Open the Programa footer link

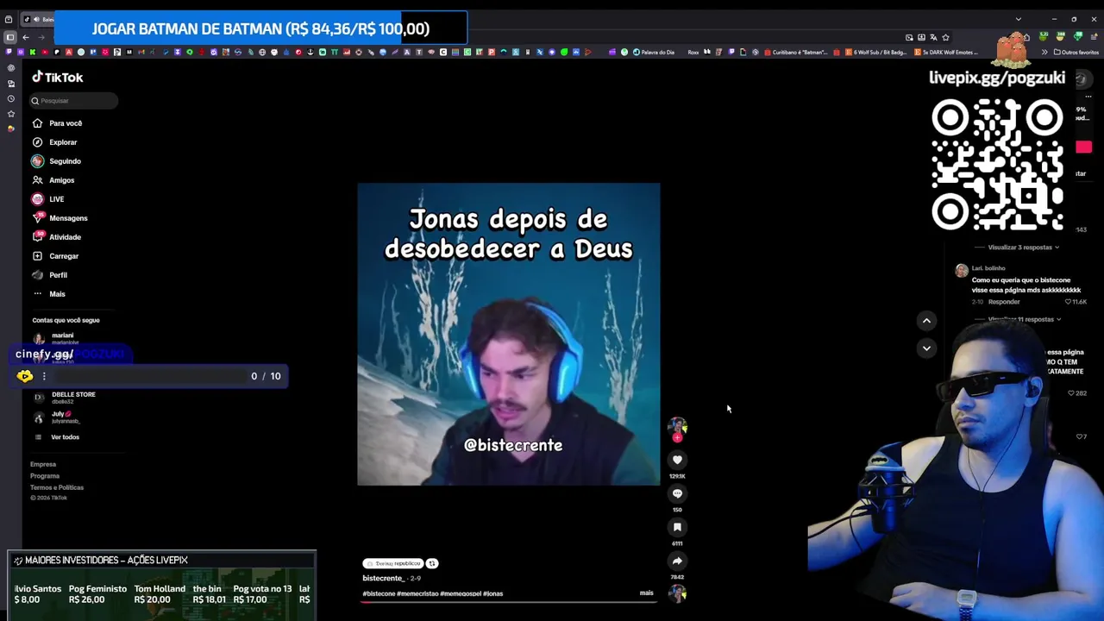click(45, 476)
